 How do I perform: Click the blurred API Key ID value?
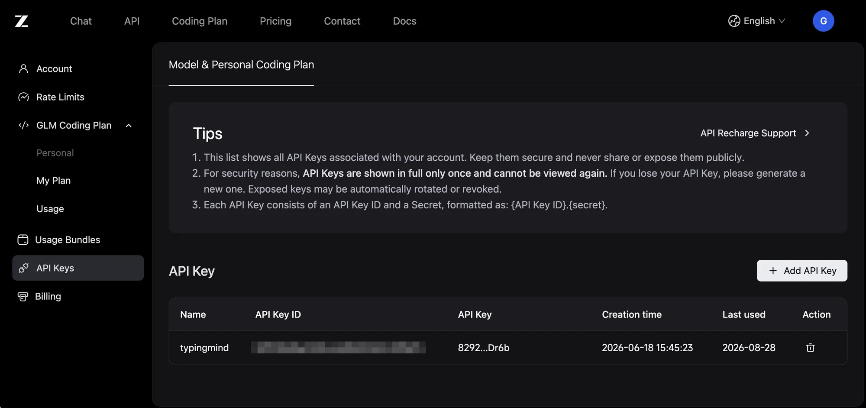pyautogui.click(x=338, y=347)
